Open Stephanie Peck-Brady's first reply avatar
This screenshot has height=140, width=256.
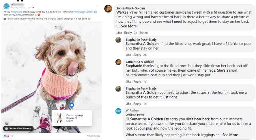click(x=118, y=40)
